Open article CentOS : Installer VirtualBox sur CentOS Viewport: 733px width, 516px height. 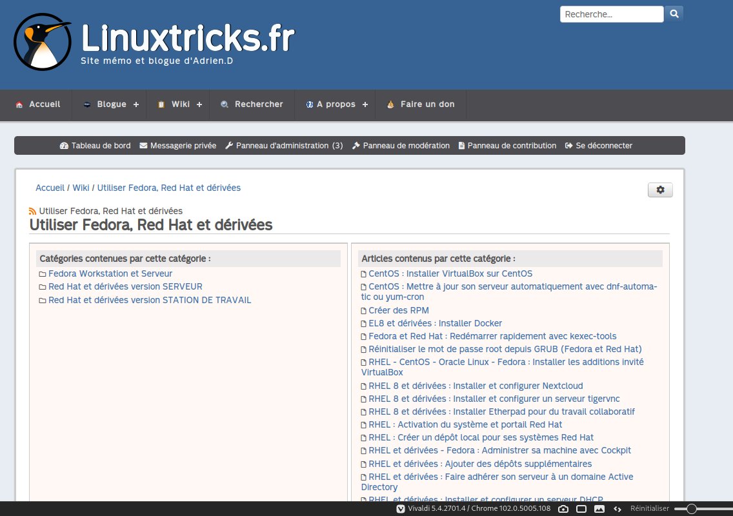[x=450, y=273]
